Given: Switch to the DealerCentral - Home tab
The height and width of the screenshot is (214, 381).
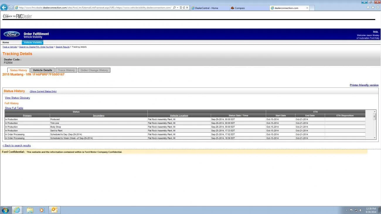Looking at the screenshot, I should click(210, 8).
